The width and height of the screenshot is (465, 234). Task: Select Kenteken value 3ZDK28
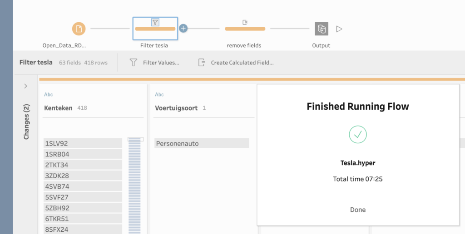(x=83, y=175)
